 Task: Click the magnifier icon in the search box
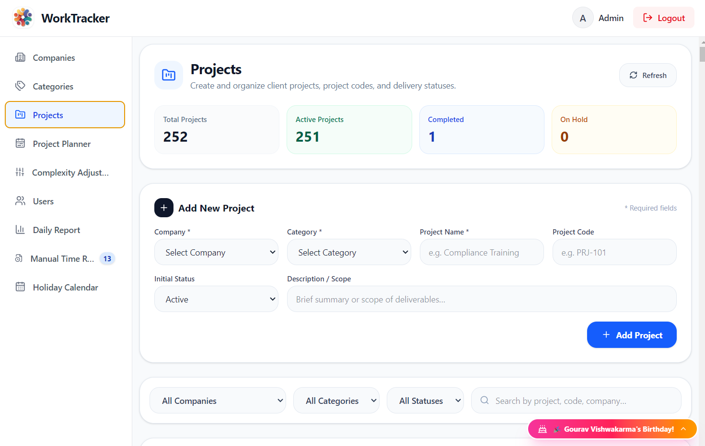(x=485, y=400)
